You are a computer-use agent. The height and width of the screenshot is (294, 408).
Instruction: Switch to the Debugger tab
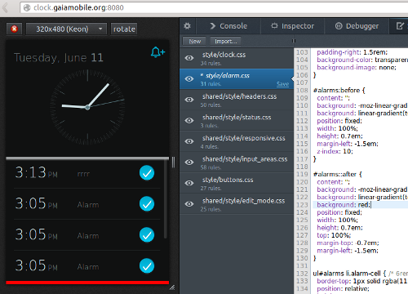(357, 26)
